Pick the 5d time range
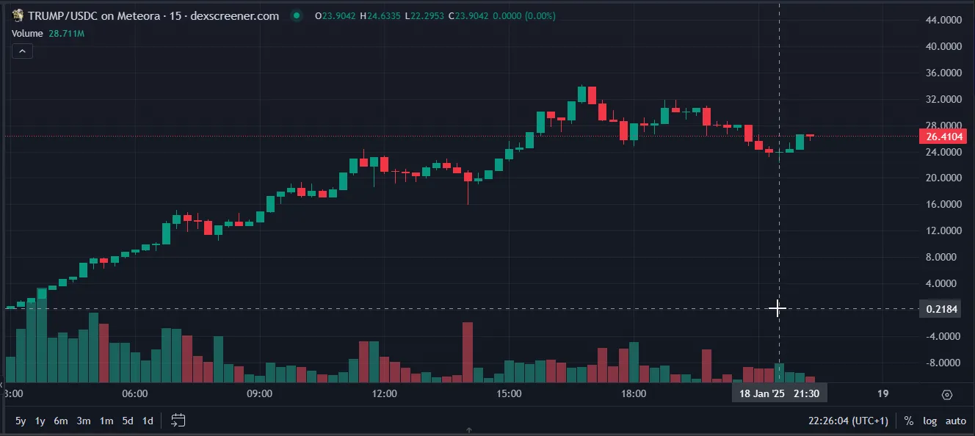The image size is (975, 436). click(128, 421)
